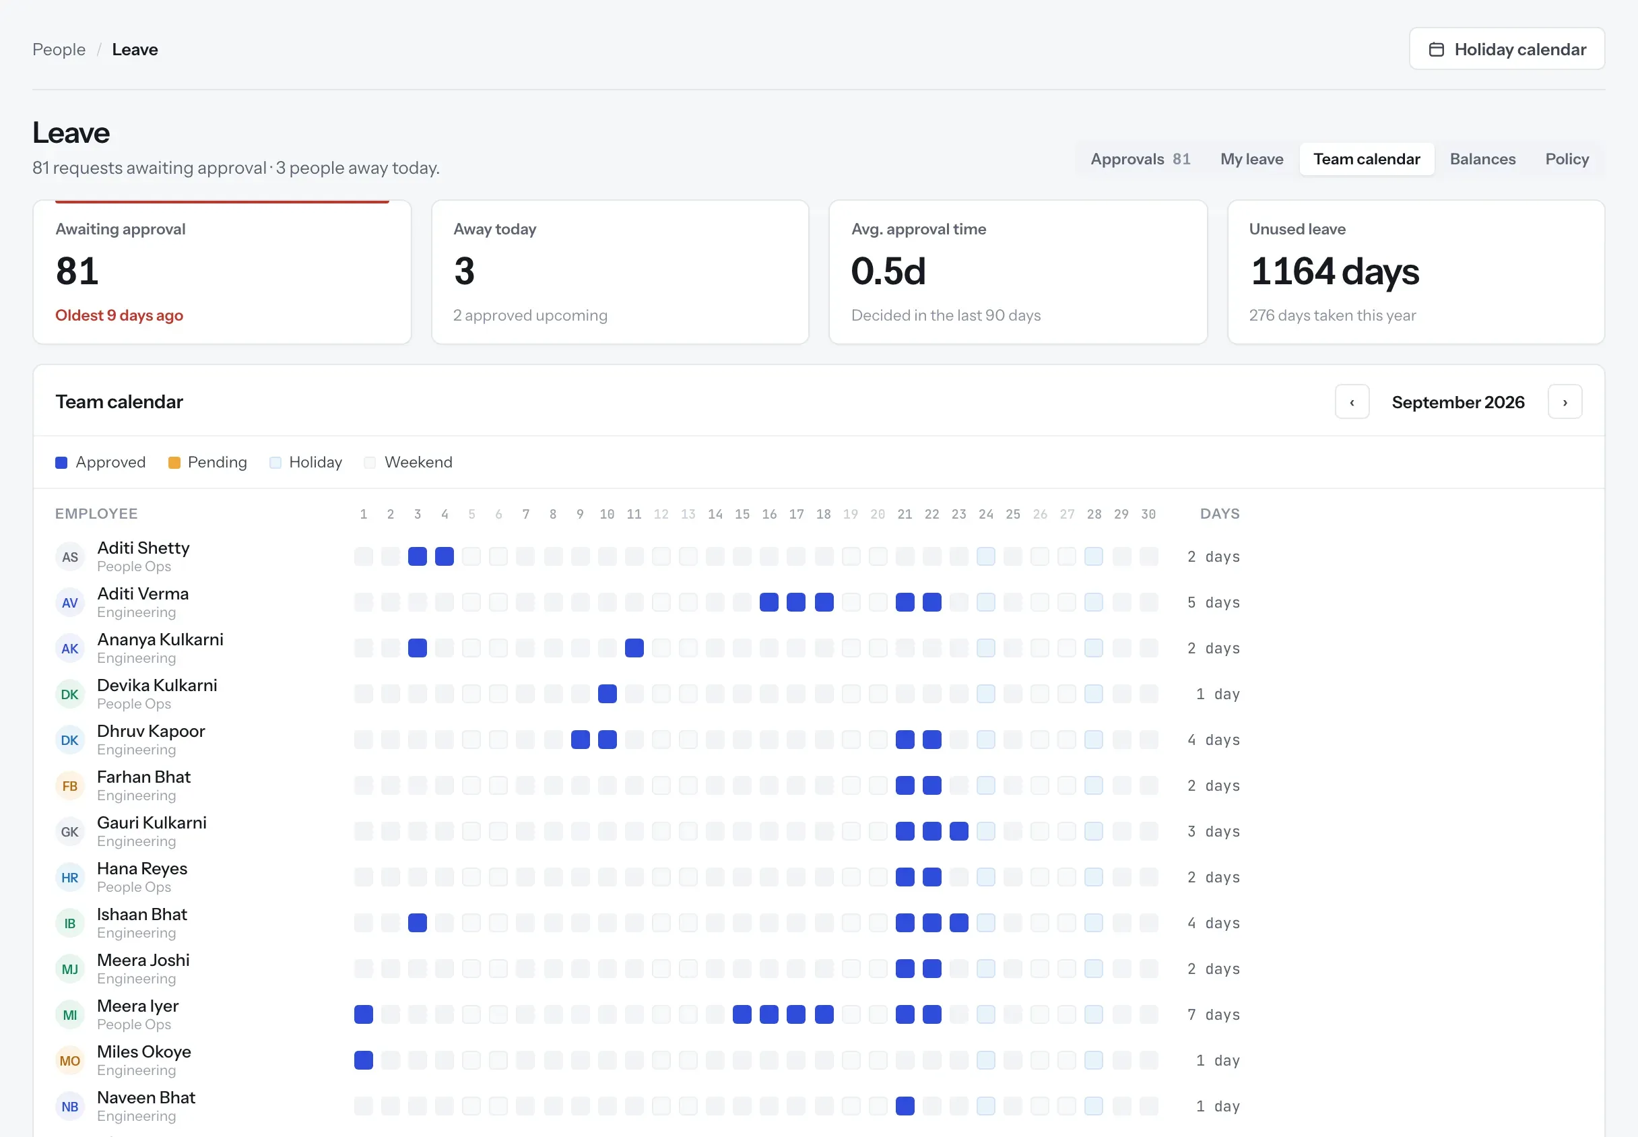The image size is (1638, 1137).
Task: Switch to the My leave tab
Action: tap(1251, 159)
